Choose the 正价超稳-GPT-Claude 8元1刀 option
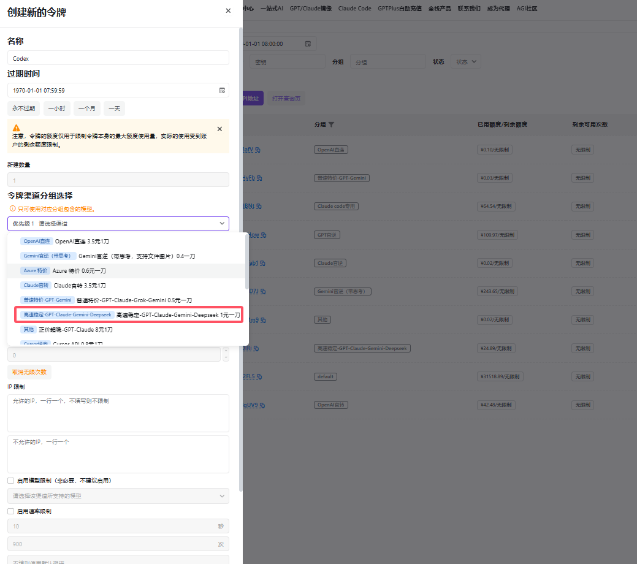Screen dimensions: 637x564 [126, 330]
